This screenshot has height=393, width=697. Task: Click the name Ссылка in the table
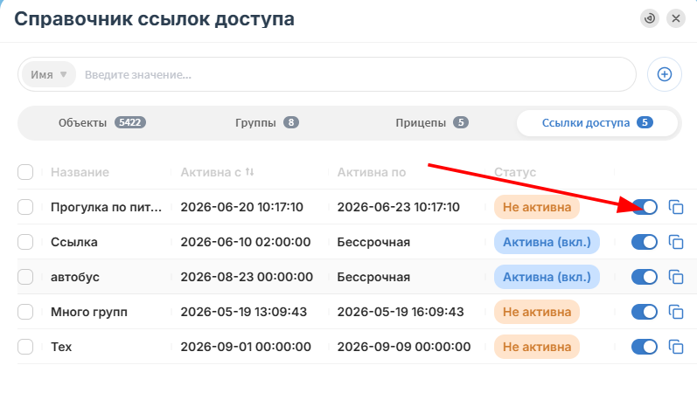tap(73, 242)
